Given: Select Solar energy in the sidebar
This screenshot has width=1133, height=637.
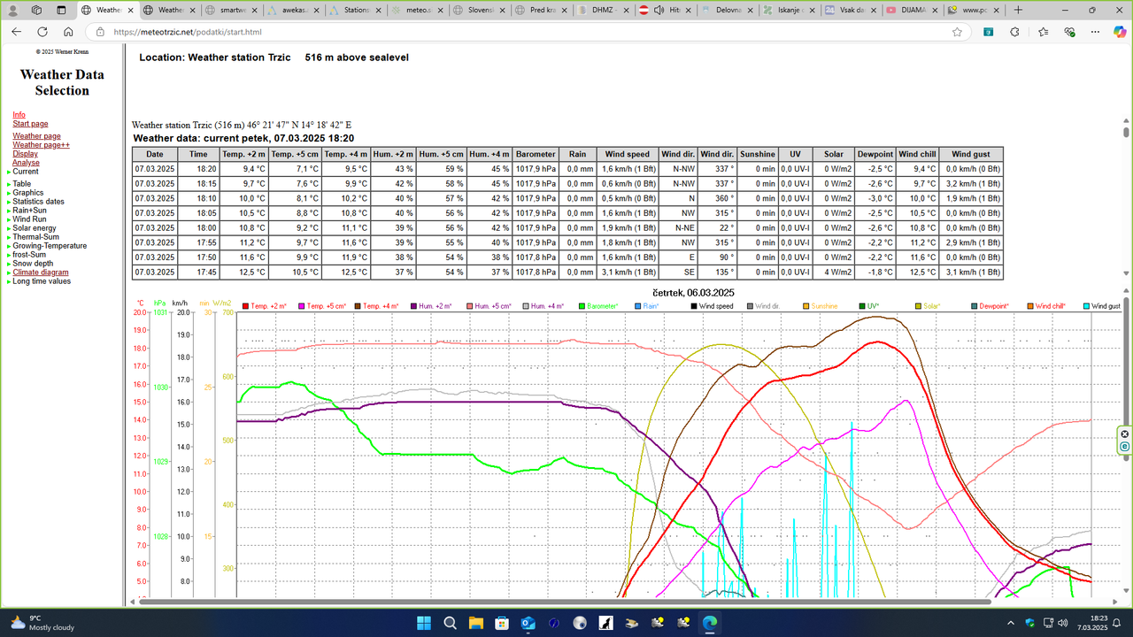Looking at the screenshot, I should [34, 228].
